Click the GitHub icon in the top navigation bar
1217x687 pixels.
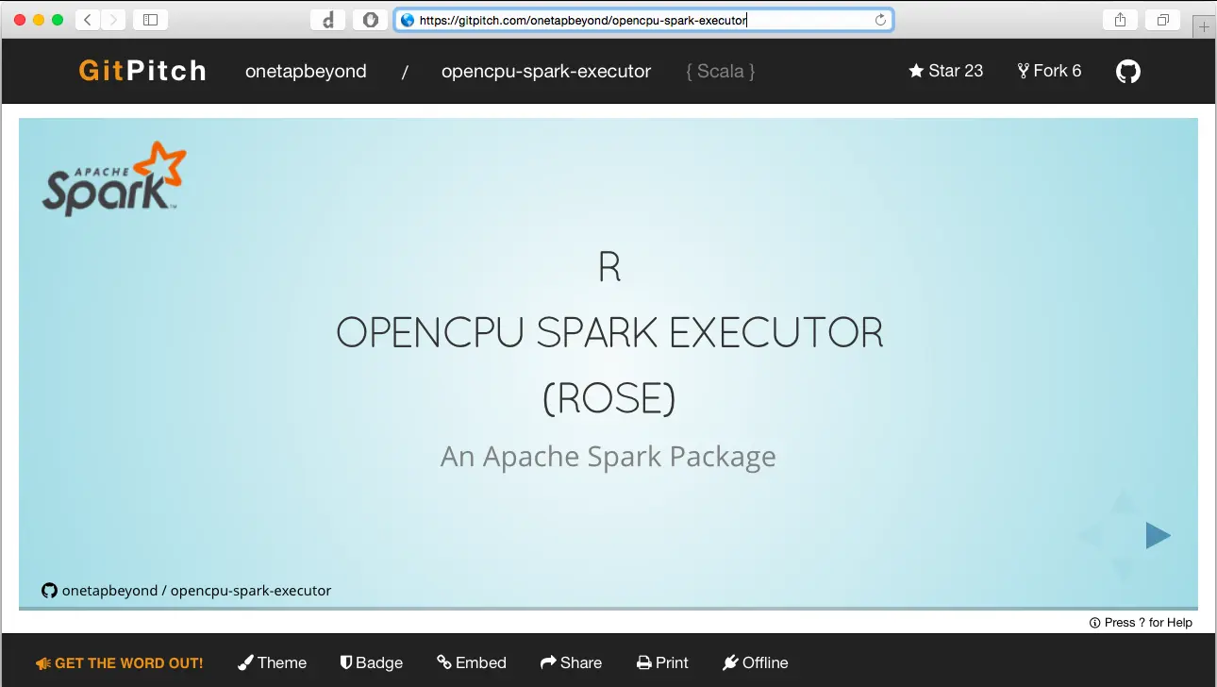tap(1128, 71)
